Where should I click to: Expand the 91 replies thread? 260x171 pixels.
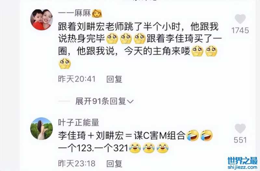(x=104, y=101)
